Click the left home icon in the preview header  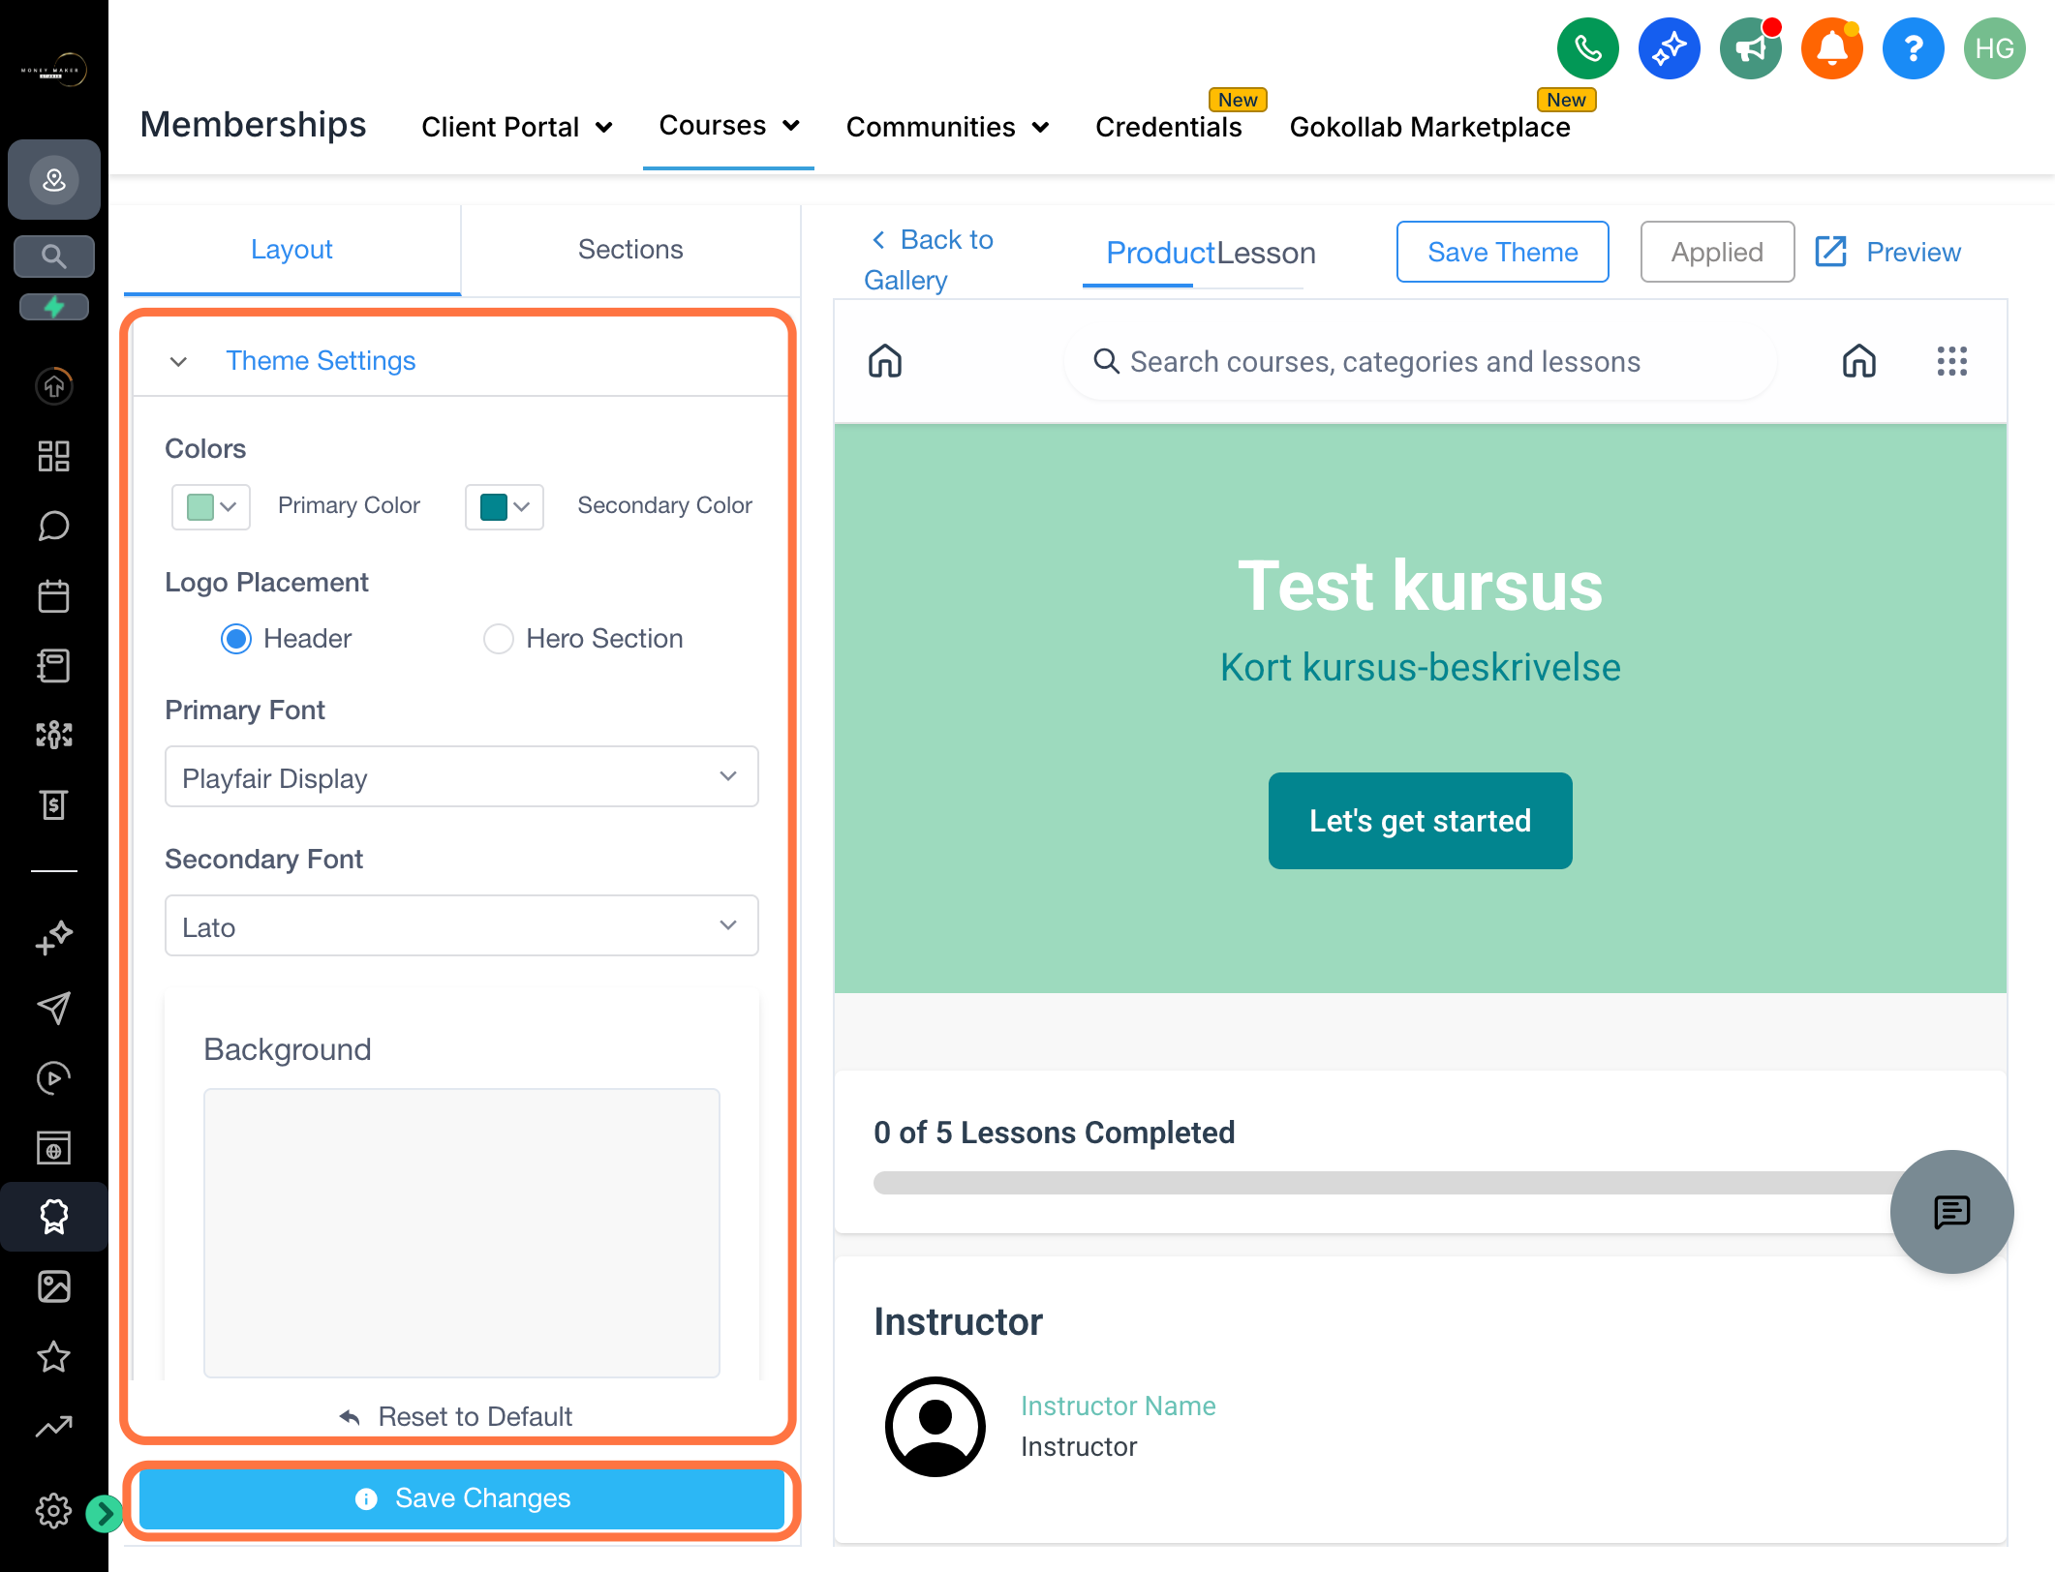(x=885, y=361)
